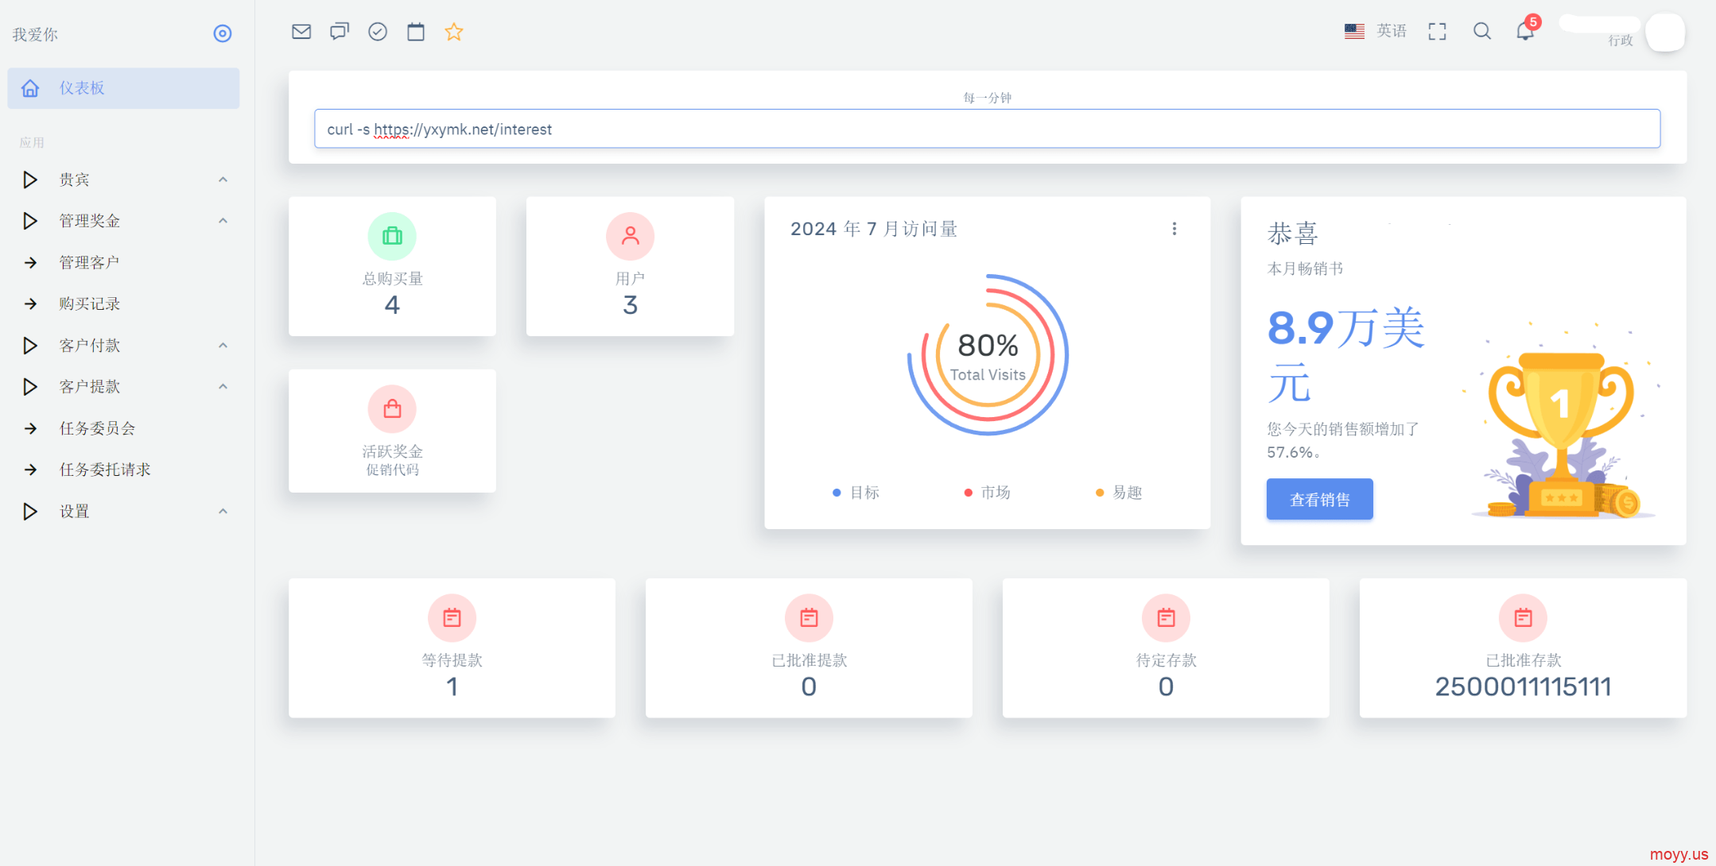Click the 查看销售 button
This screenshot has height=866, width=1716.
(x=1319, y=499)
